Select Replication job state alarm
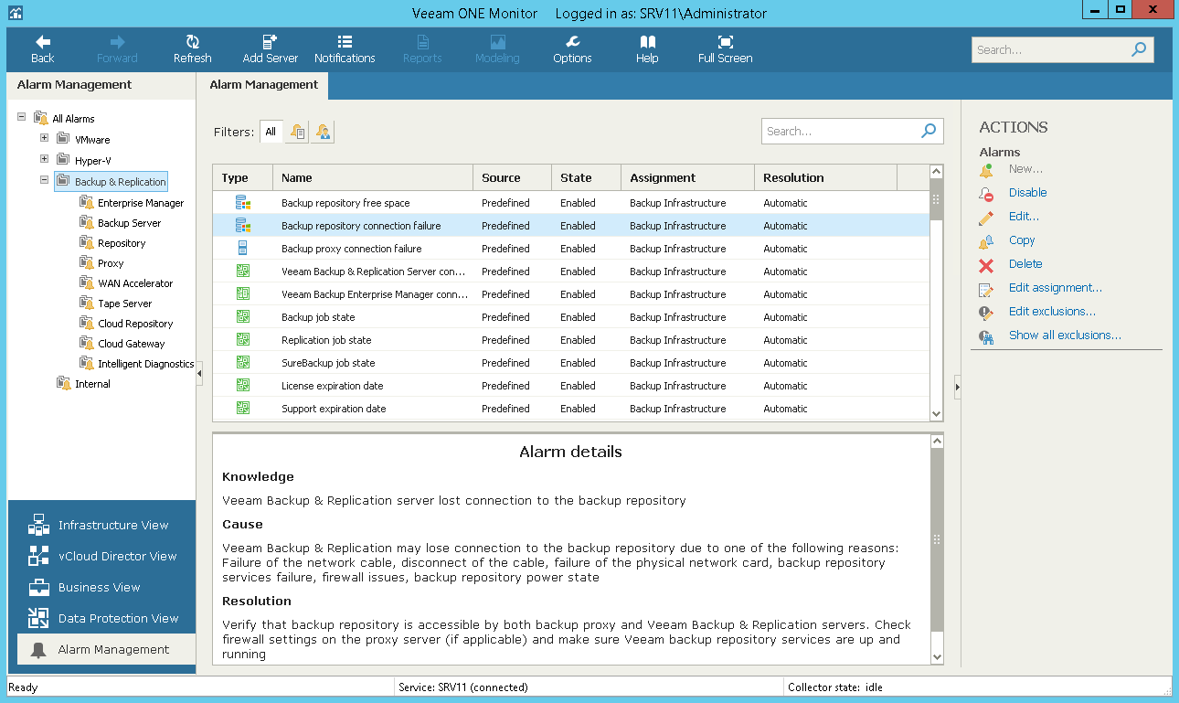1179x703 pixels. 571,340
